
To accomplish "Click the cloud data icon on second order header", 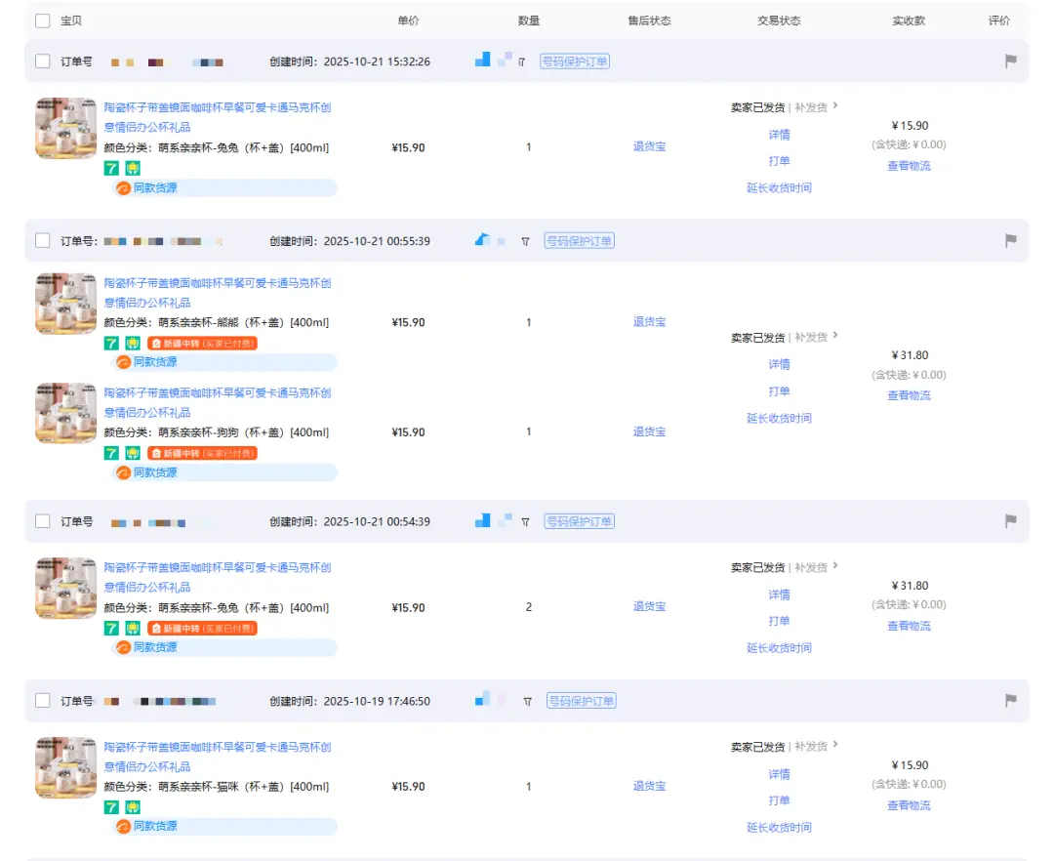I will coord(480,239).
